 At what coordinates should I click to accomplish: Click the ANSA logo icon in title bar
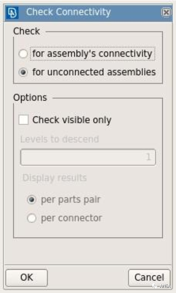pyautogui.click(x=12, y=13)
